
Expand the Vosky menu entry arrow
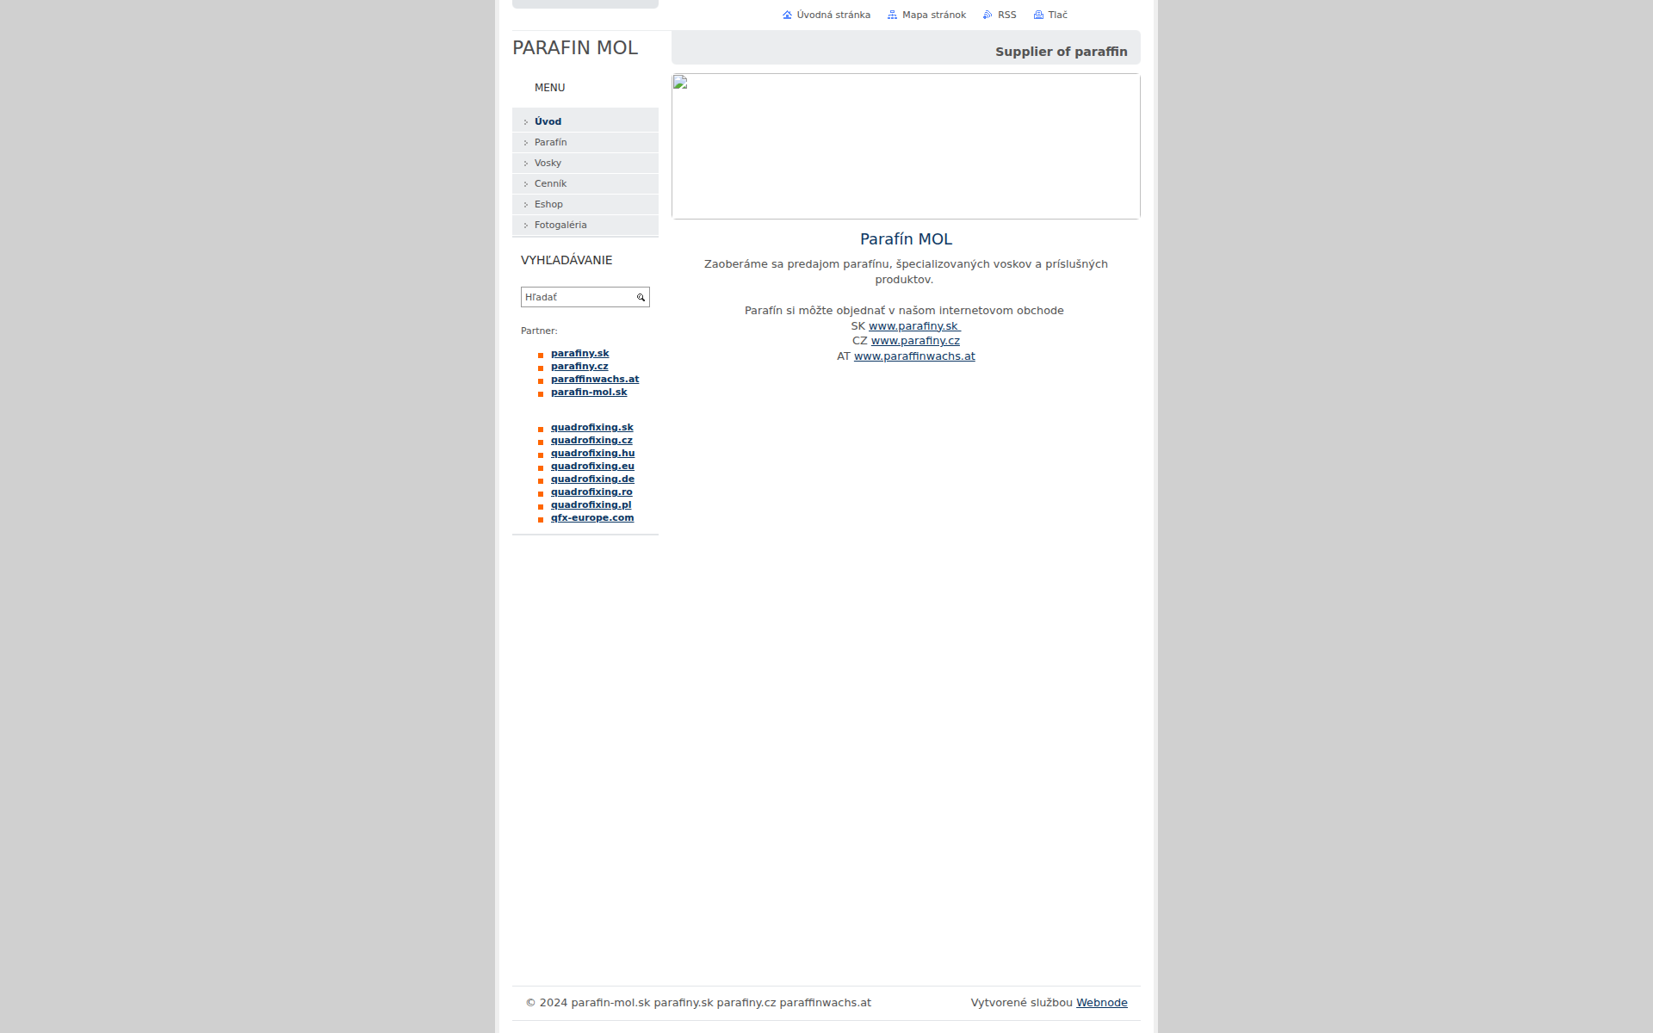tap(525, 164)
